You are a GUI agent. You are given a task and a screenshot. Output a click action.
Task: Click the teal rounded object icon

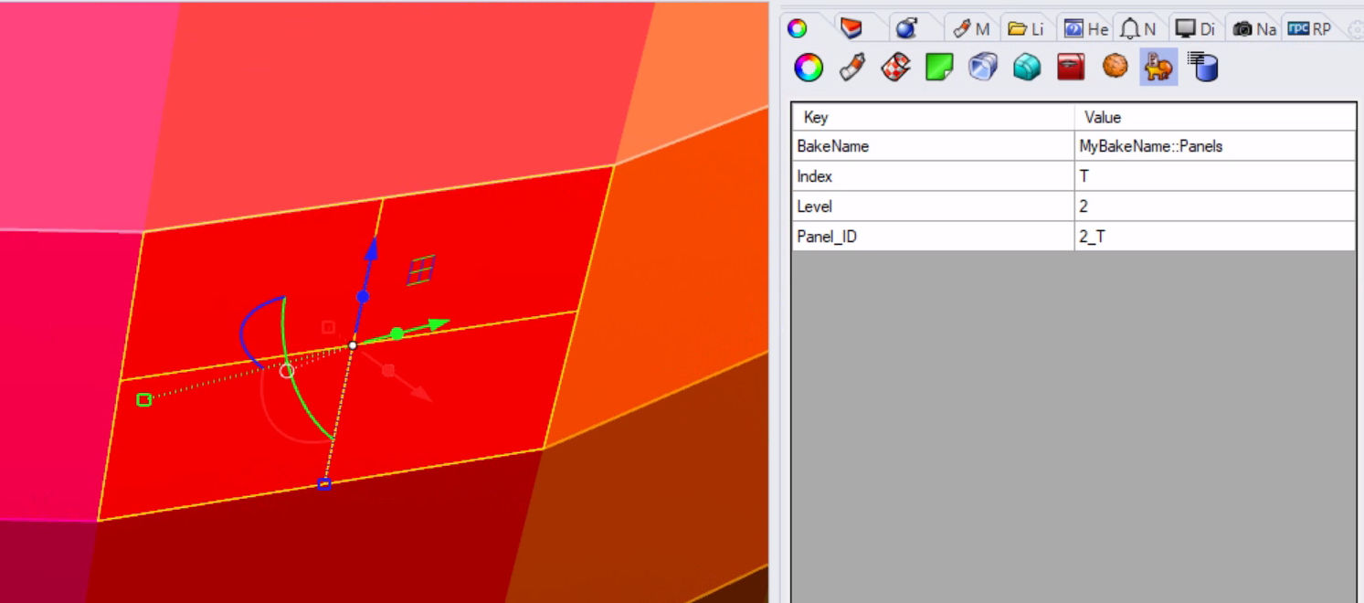click(x=1027, y=66)
